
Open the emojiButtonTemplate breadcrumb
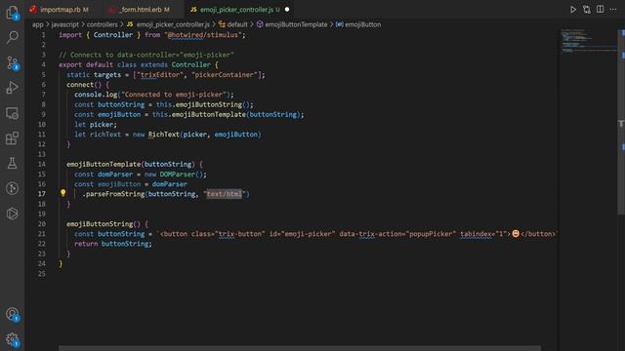click(x=292, y=24)
